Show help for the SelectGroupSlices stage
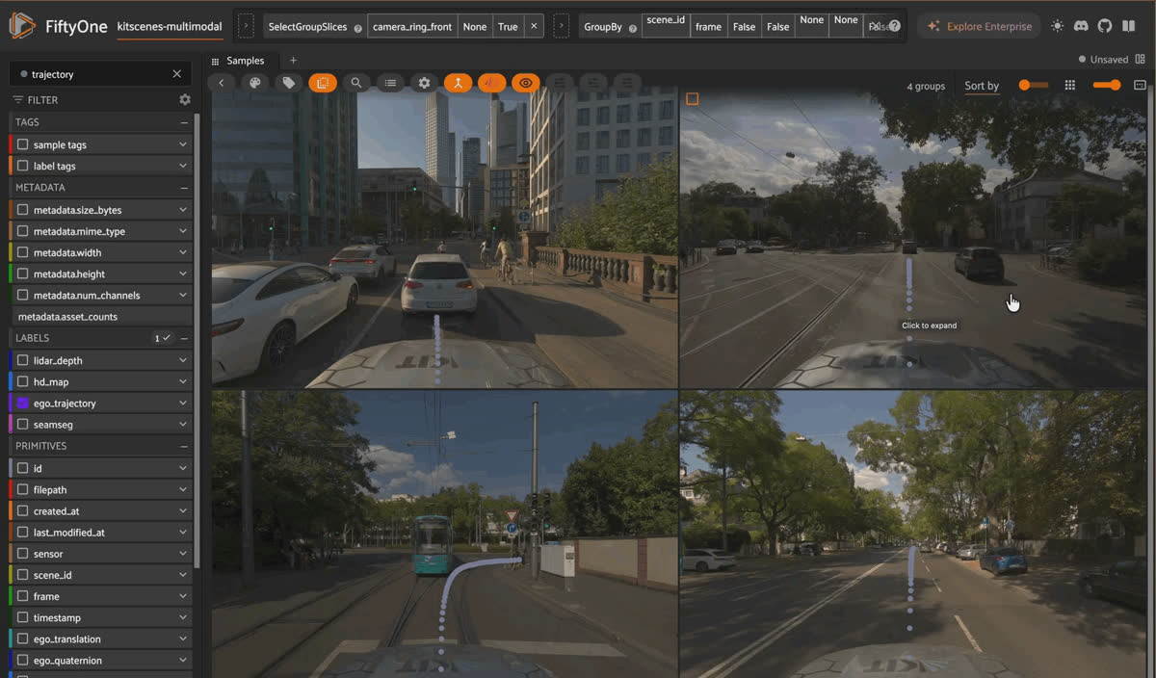This screenshot has width=1156, height=678. click(358, 27)
